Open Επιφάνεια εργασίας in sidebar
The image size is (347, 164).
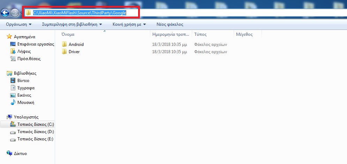point(36,44)
